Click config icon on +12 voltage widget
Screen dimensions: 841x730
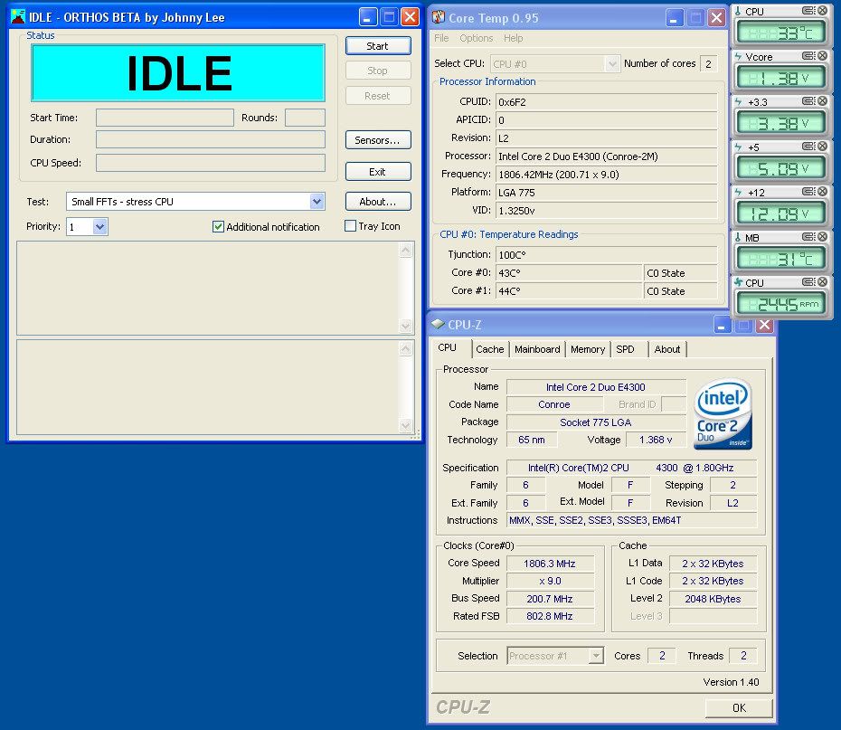[x=808, y=192]
